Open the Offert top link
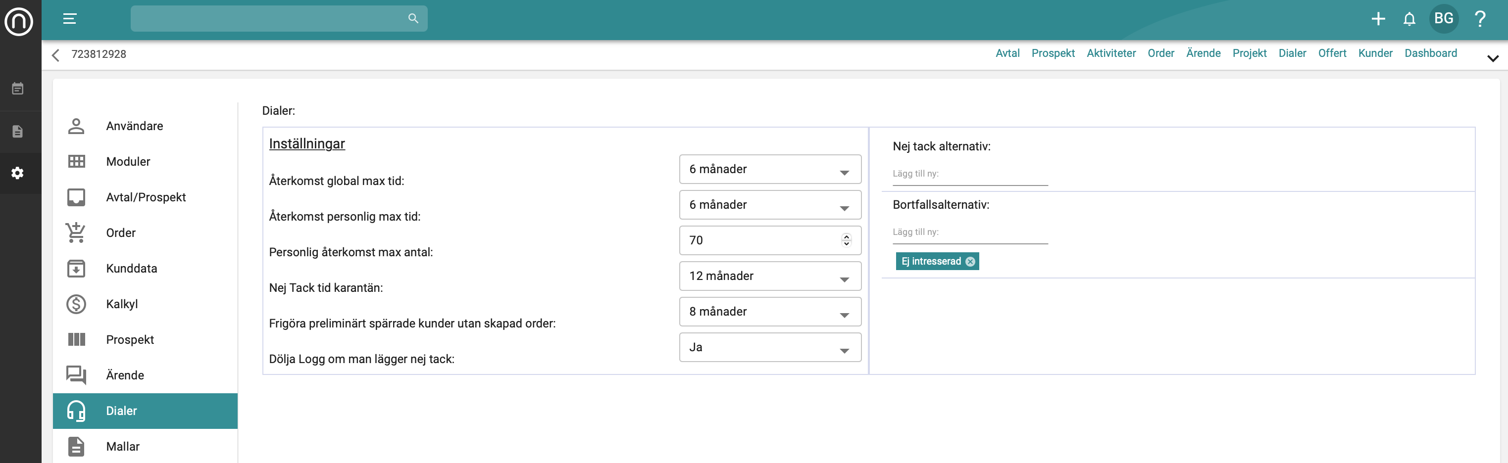The width and height of the screenshot is (1508, 463). [x=1332, y=53]
